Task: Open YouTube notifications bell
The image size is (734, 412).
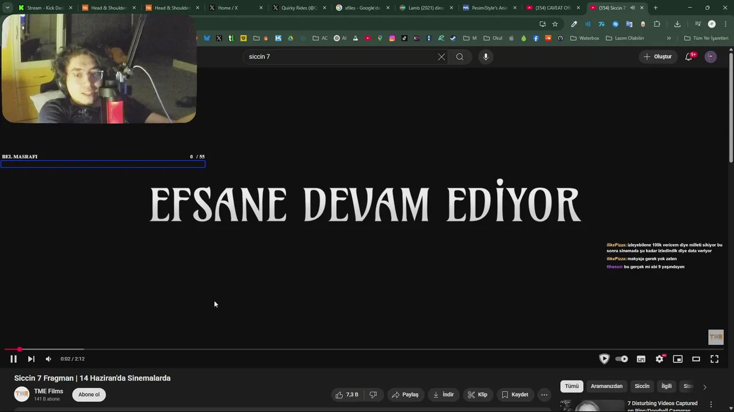Action: pyautogui.click(x=689, y=57)
